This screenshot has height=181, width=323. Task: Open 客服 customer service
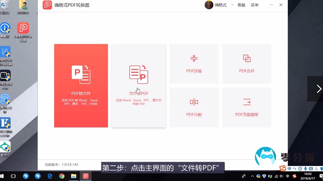click(241, 5)
